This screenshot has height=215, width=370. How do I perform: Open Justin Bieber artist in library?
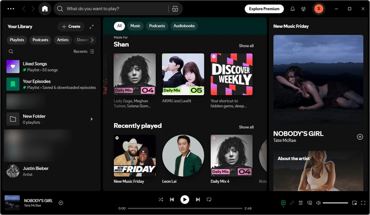click(x=51, y=171)
